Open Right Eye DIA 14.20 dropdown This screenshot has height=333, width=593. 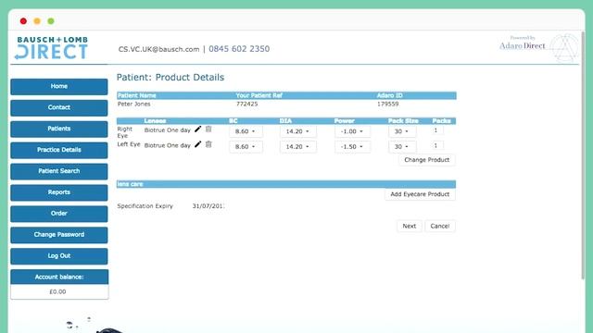tap(298, 131)
